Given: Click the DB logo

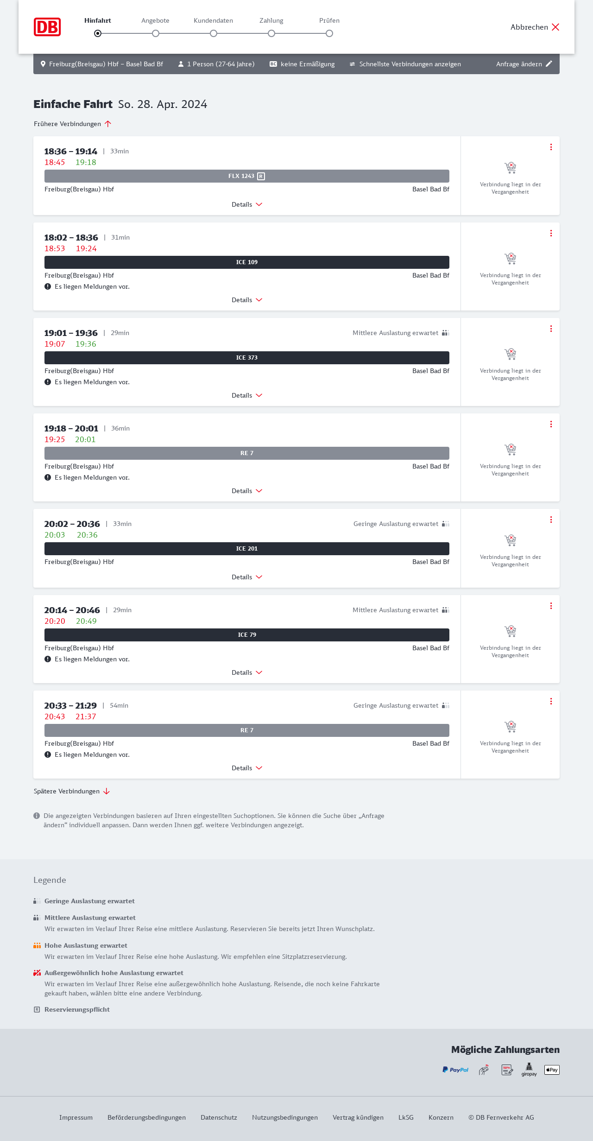Looking at the screenshot, I should (x=47, y=27).
